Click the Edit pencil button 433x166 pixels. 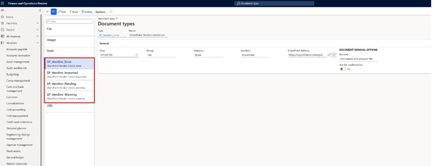tap(62, 12)
